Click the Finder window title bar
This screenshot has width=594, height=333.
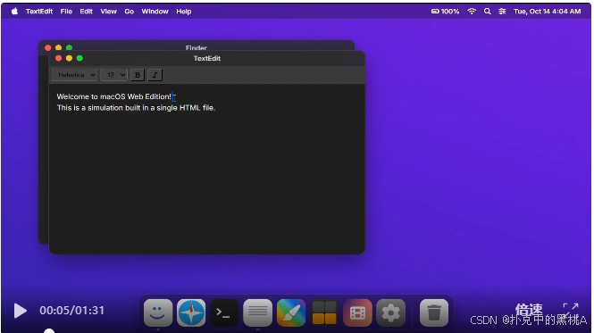point(197,46)
